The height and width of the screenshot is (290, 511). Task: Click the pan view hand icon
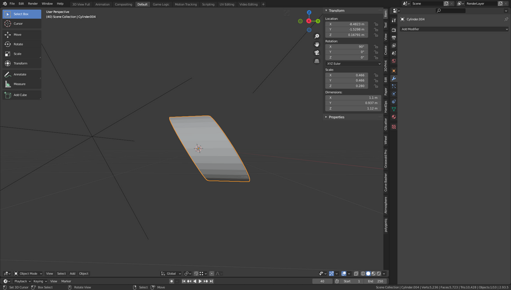click(316, 44)
